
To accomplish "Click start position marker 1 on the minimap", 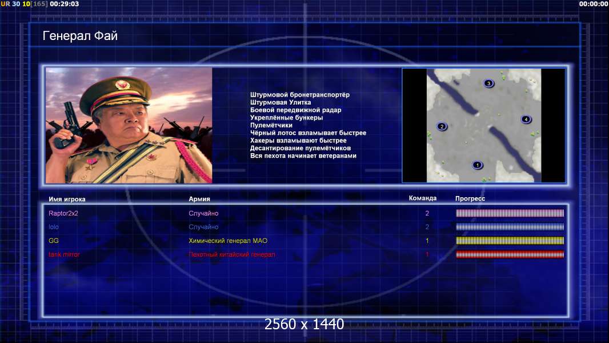I will [478, 165].
